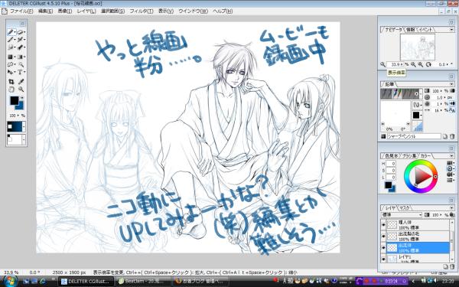The width and height of the screenshot is (459, 287).
Task: Open the pattern preset dropdown at the toolbox bottom
Action: 24,139
